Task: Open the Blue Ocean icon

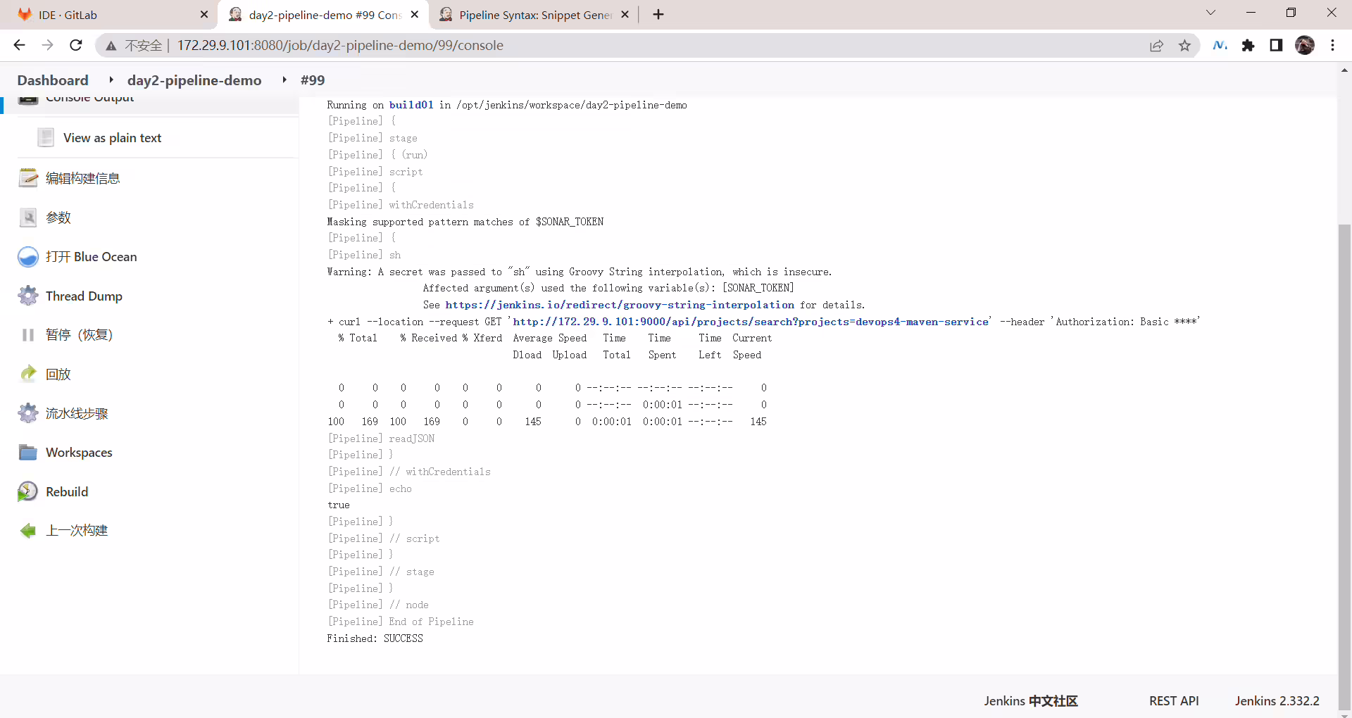Action: (28, 257)
